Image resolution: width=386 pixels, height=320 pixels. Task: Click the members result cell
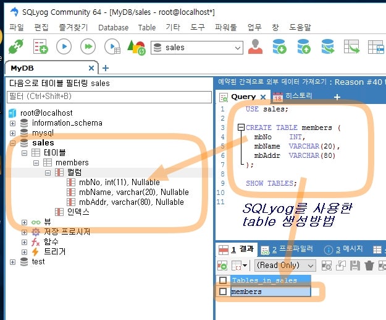(x=271, y=292)
